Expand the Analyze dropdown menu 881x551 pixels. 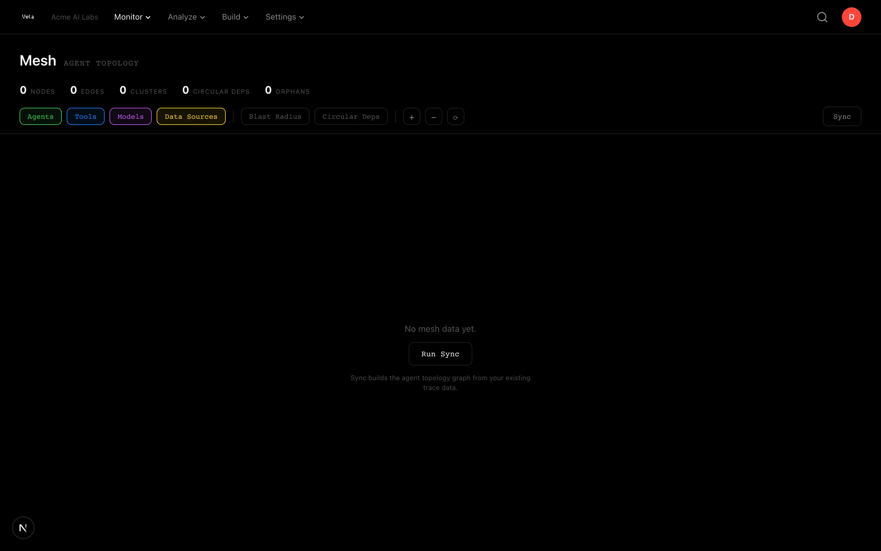186,17
